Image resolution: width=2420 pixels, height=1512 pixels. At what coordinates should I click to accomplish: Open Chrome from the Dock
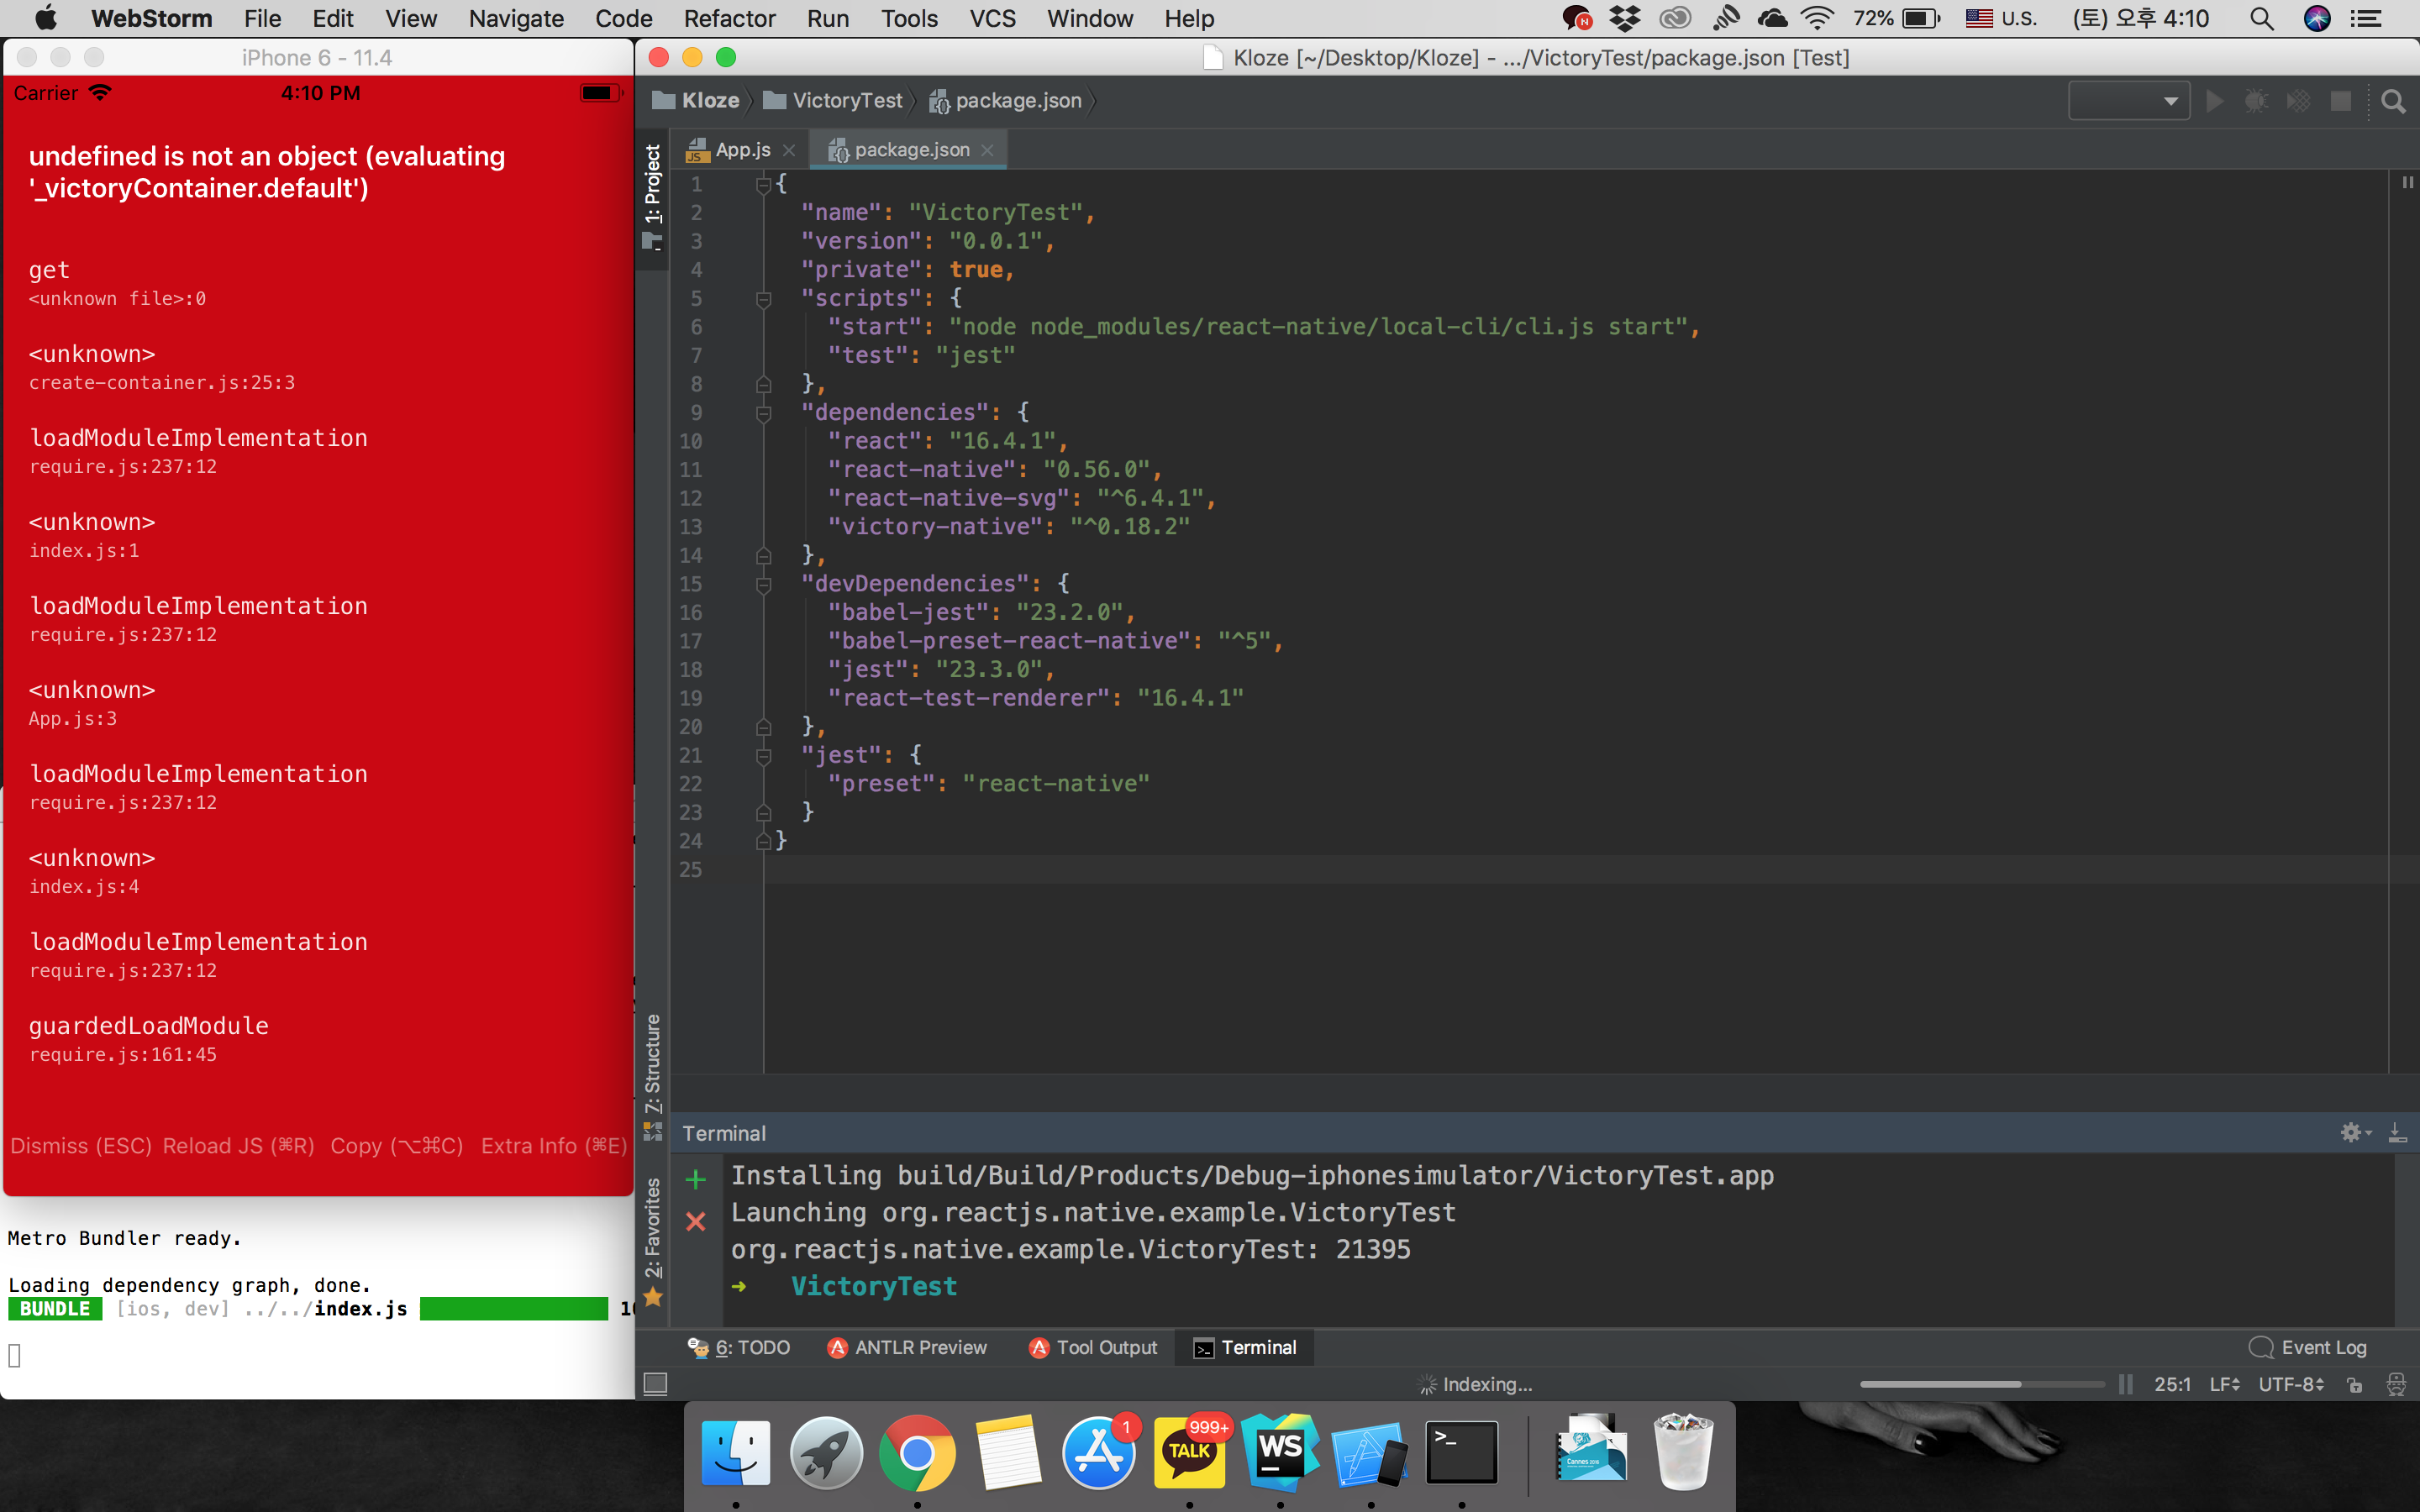(x=917, y=1452)
